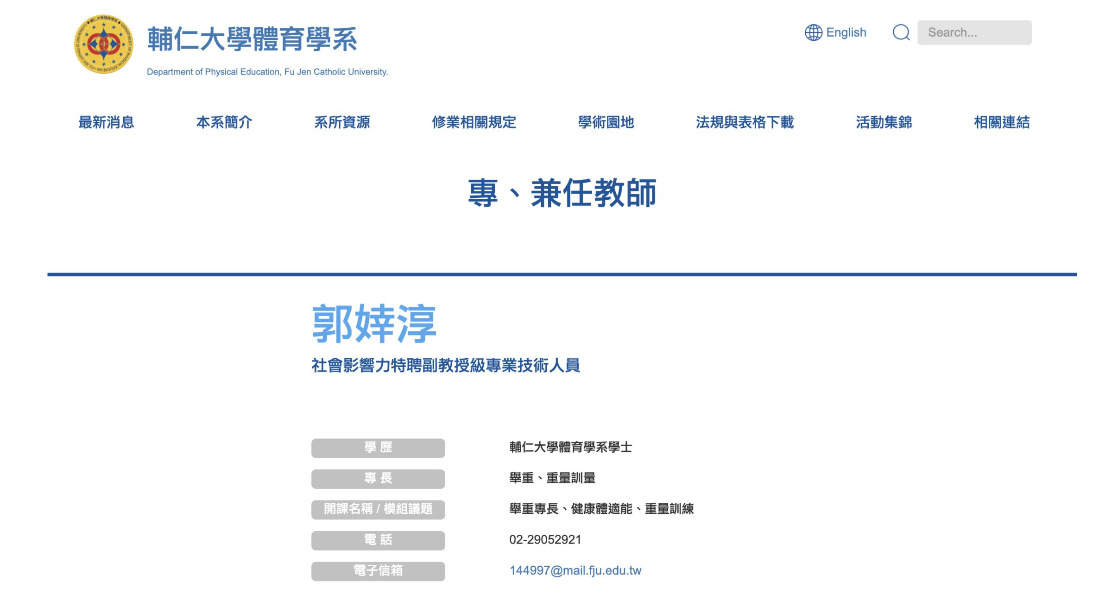This screenshot has height=601, width=1112.
Task: Click the magnifying glass search icon
Action: pos(901,32)
